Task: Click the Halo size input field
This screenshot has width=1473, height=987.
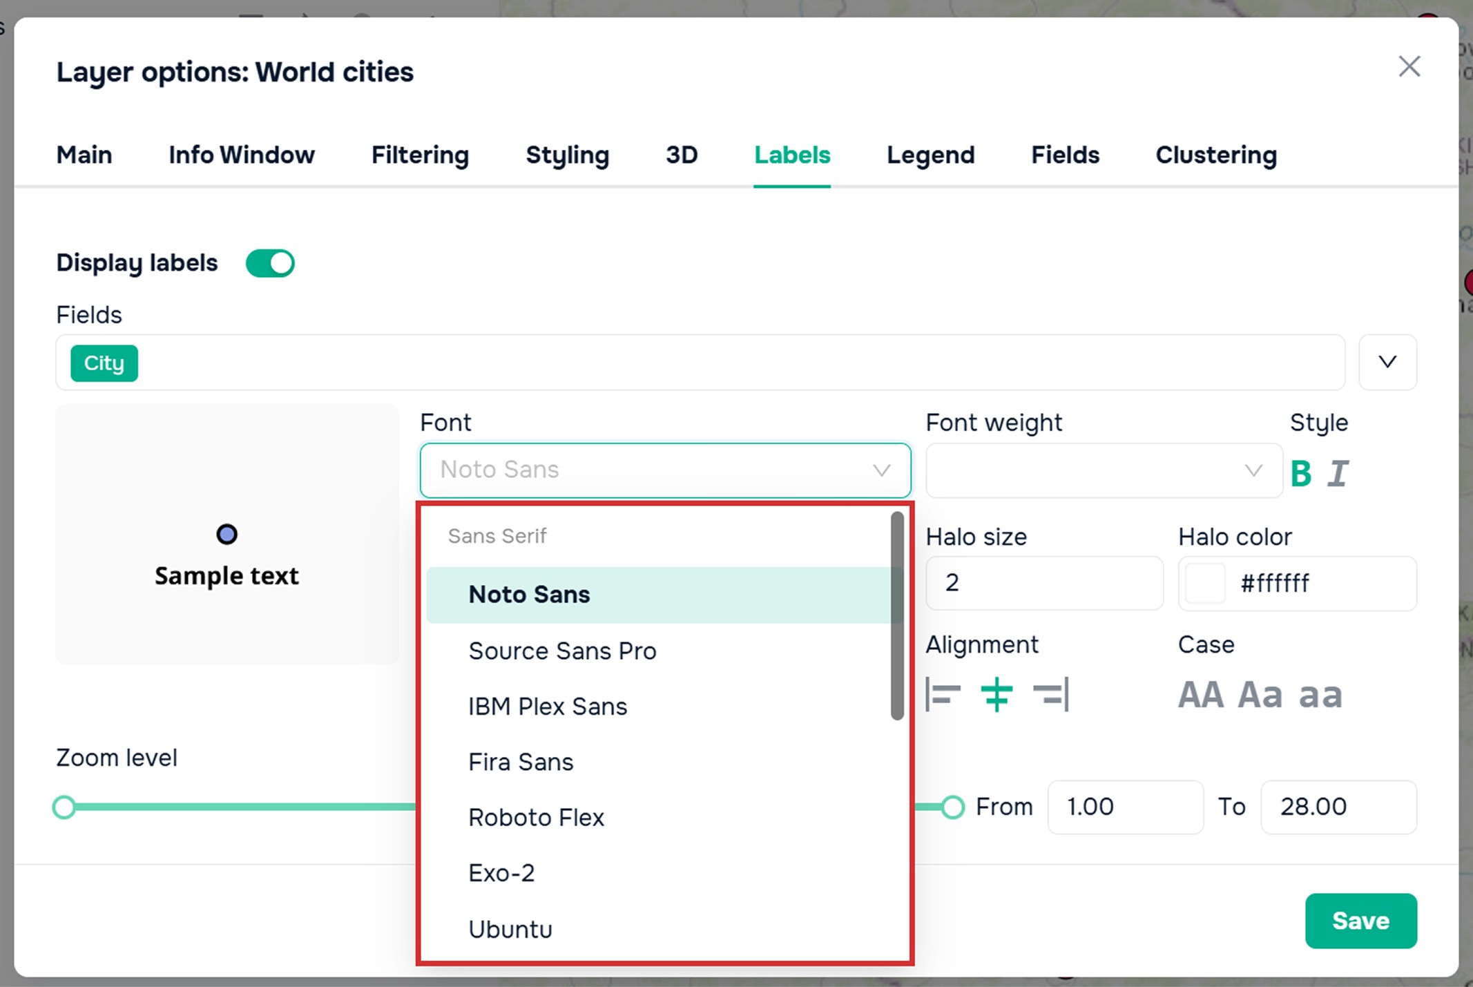Action: click(1044, 583)
